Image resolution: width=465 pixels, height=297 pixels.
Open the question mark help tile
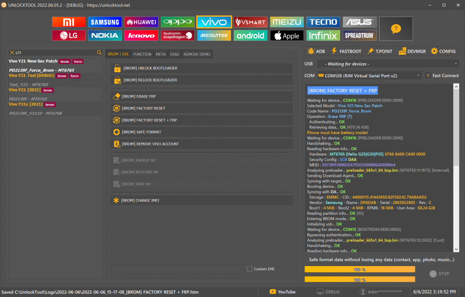pos(396,29)
